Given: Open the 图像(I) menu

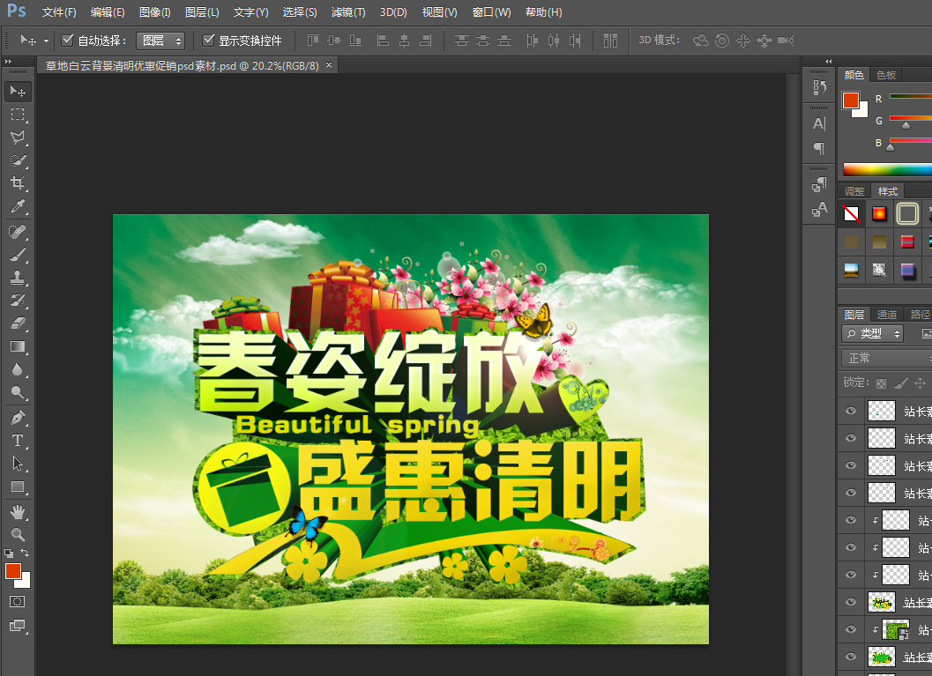Looking at the screenshot, I should [x=154, y=11].
